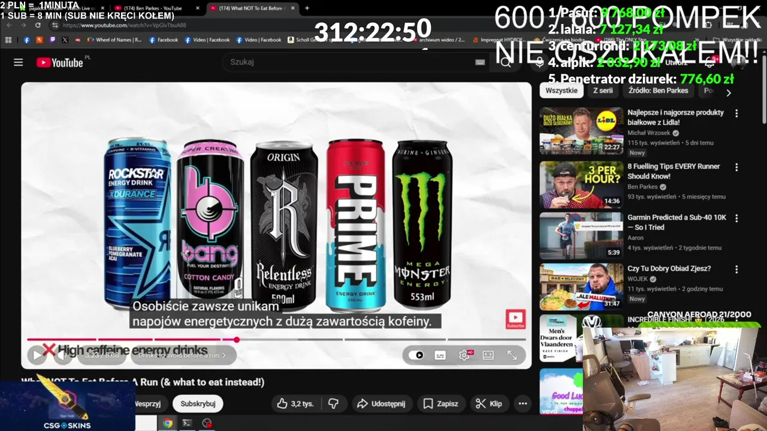
Task: Open the Dwars door Vlaanderen video thumbnail
Action: point(561,338)
